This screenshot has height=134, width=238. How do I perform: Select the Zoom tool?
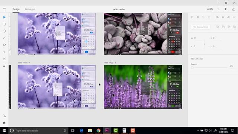click(4, 66)
